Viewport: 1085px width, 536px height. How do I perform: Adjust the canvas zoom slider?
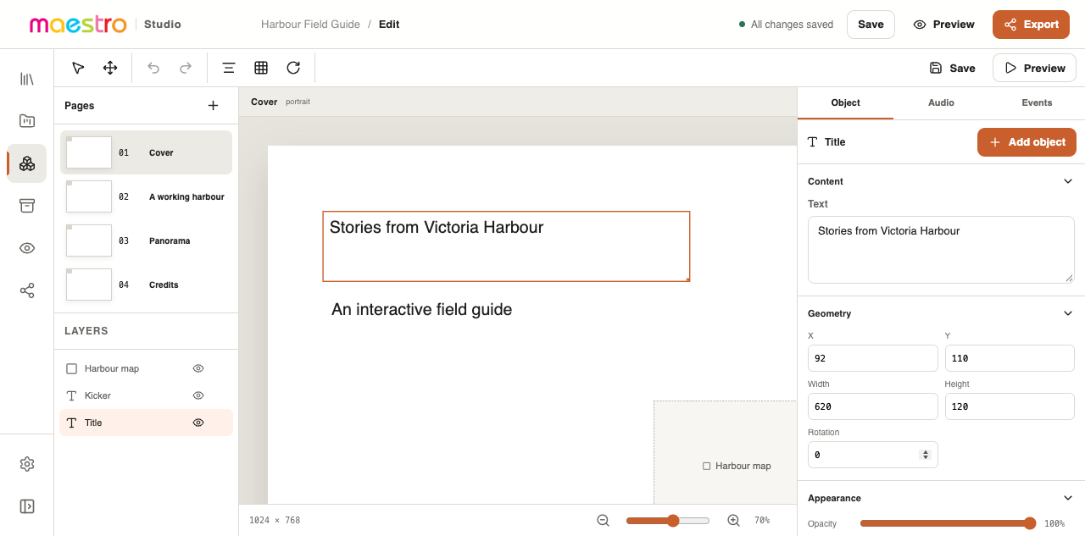click(x=668, y=521)
